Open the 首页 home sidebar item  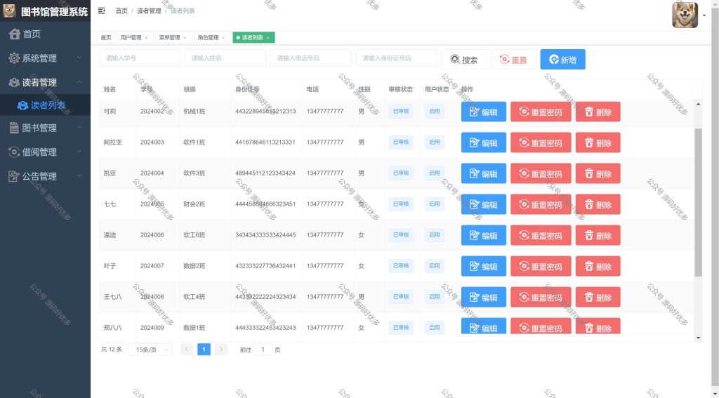click(45, 34)
